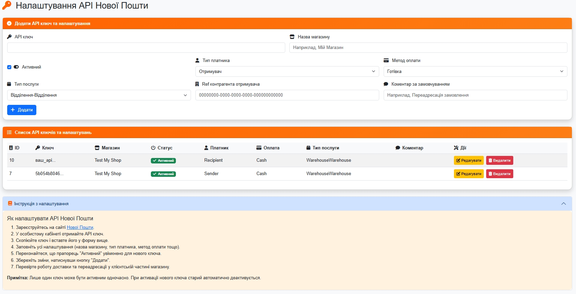Click the API ключ input field
This screenshot has width=576, height=294.
pos(146,48)
